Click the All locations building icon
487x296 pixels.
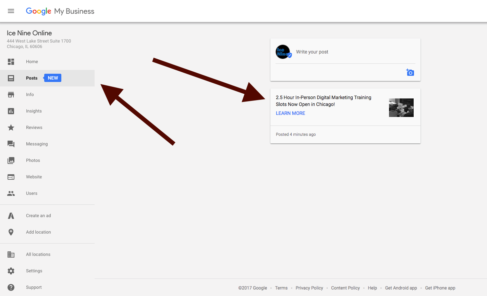11,254
